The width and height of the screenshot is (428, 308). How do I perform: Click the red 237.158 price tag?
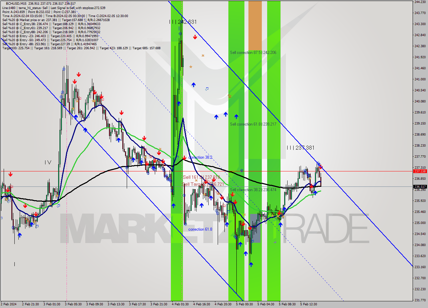pyautogui.click(x=420, y=171)
